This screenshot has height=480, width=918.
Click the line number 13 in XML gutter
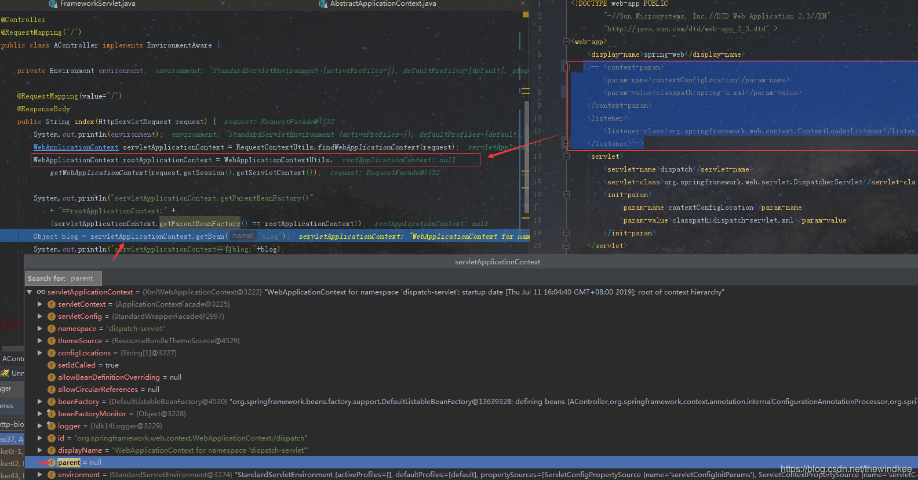(x=538, y=157)
